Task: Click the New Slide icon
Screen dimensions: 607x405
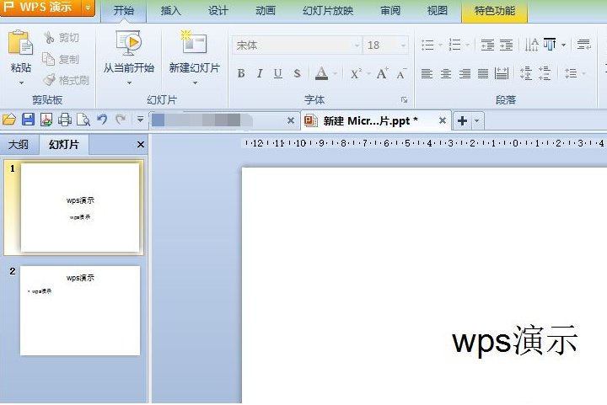Action: coord(194,42)
